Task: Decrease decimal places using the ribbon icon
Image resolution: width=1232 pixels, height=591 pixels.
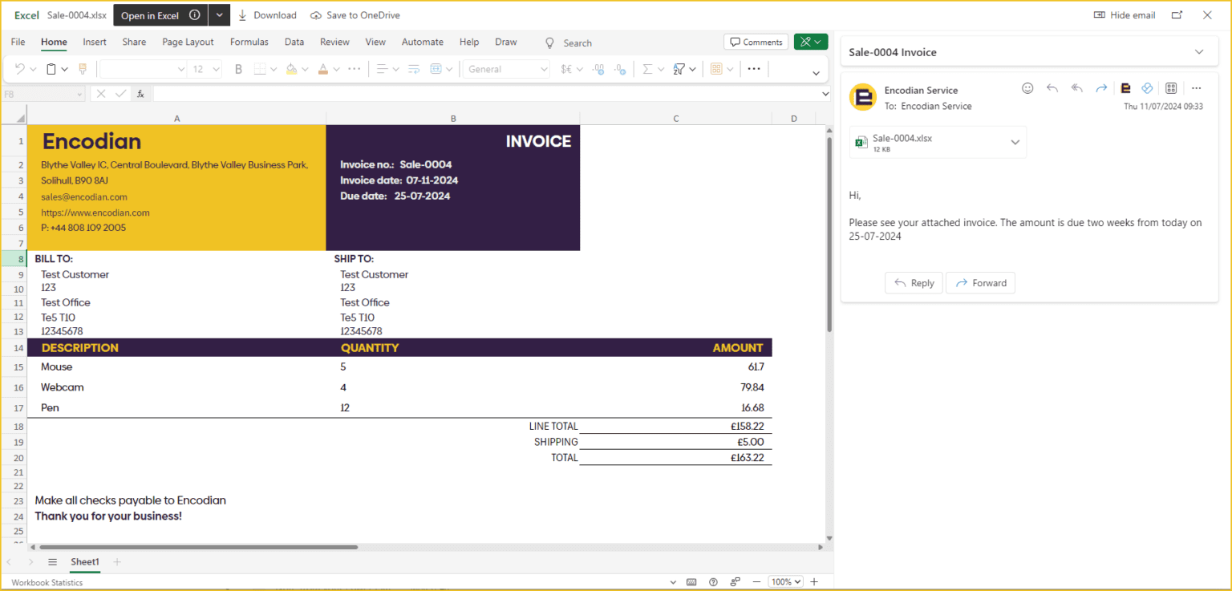Action: click(x=619, y=70)
